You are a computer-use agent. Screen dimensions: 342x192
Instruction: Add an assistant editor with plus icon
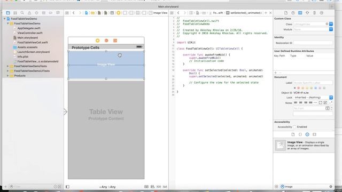(266, 13)
